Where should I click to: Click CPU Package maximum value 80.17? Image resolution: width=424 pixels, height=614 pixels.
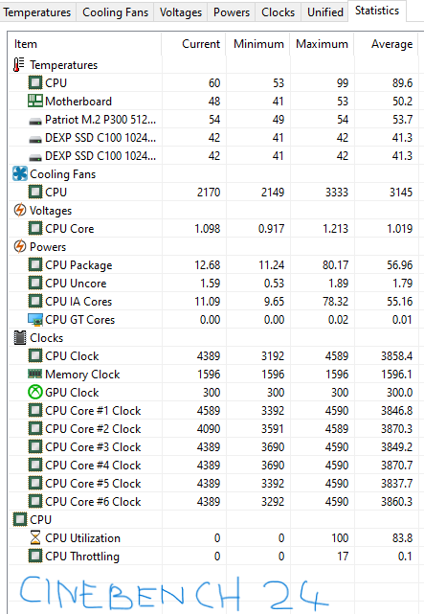335,265
